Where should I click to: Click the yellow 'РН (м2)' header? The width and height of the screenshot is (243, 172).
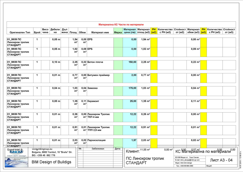pyautogui.click(x=154, y=31)
